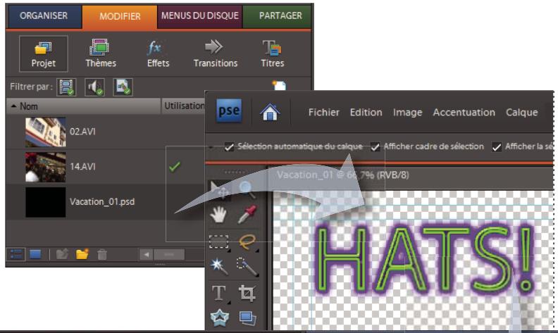The width and height of the screenshot is (558, 333).
Task: Open the Organiser tab
Action: click(x=44, y=16)
